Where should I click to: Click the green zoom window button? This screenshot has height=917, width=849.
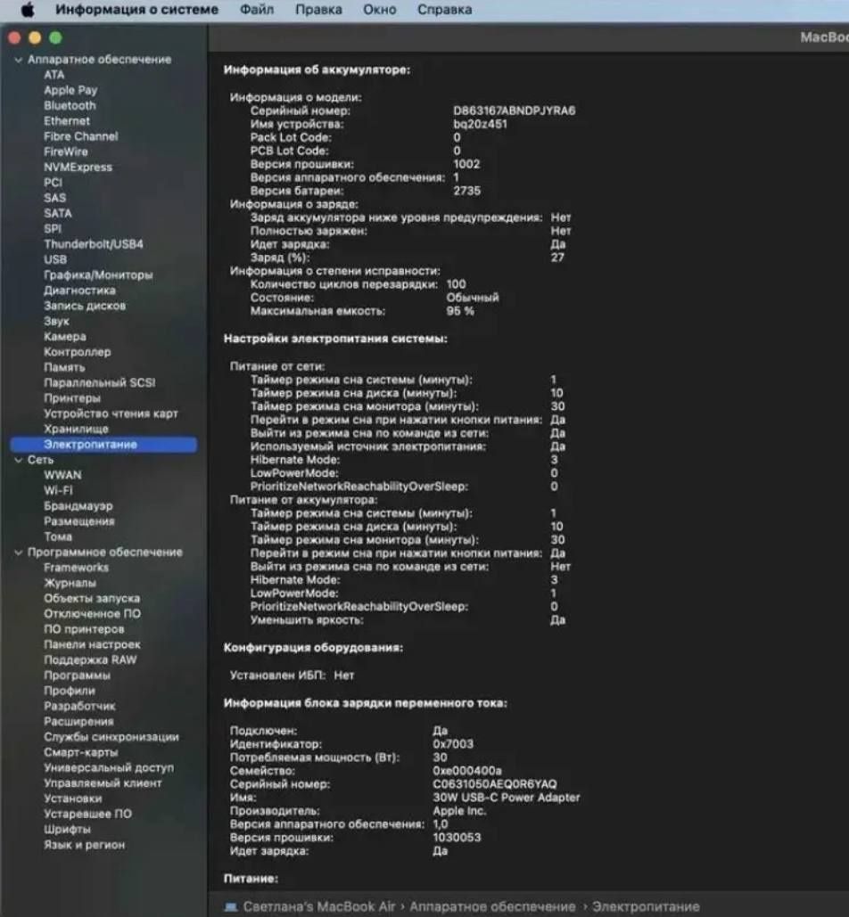(x=55, y=38)
